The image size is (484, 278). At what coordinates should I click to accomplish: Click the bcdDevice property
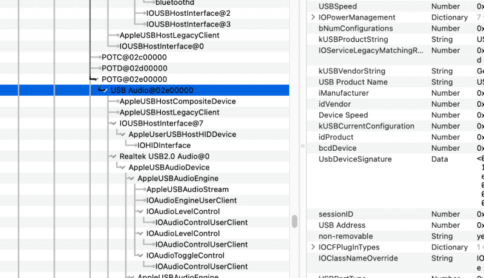pos(338,148)
